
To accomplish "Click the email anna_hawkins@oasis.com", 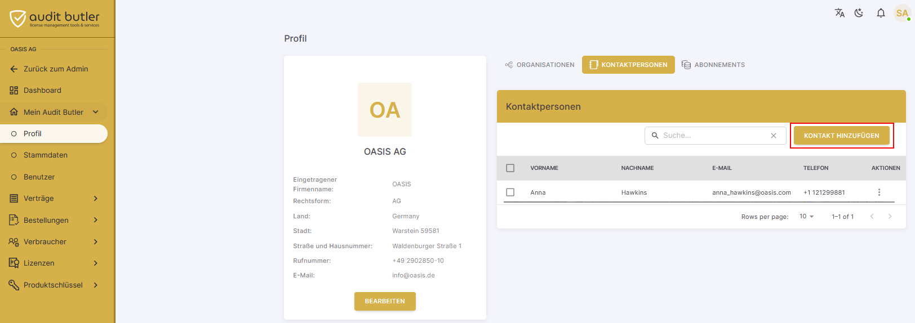I will [x=752, y=192].
